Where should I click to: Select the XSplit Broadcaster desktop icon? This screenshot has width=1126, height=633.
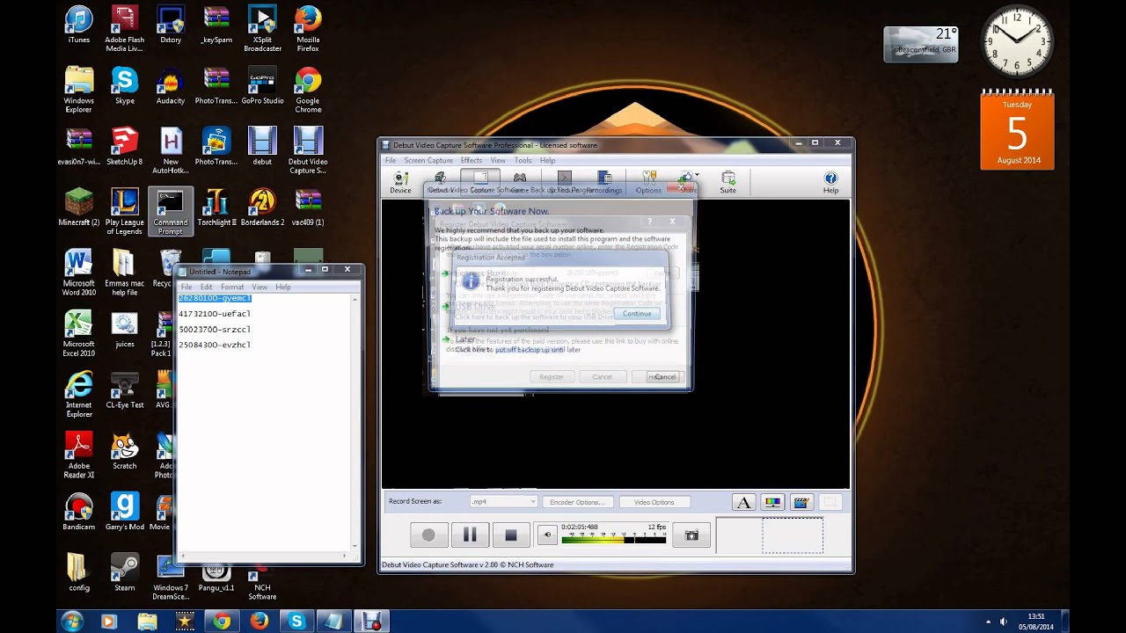tap(262, 28)
